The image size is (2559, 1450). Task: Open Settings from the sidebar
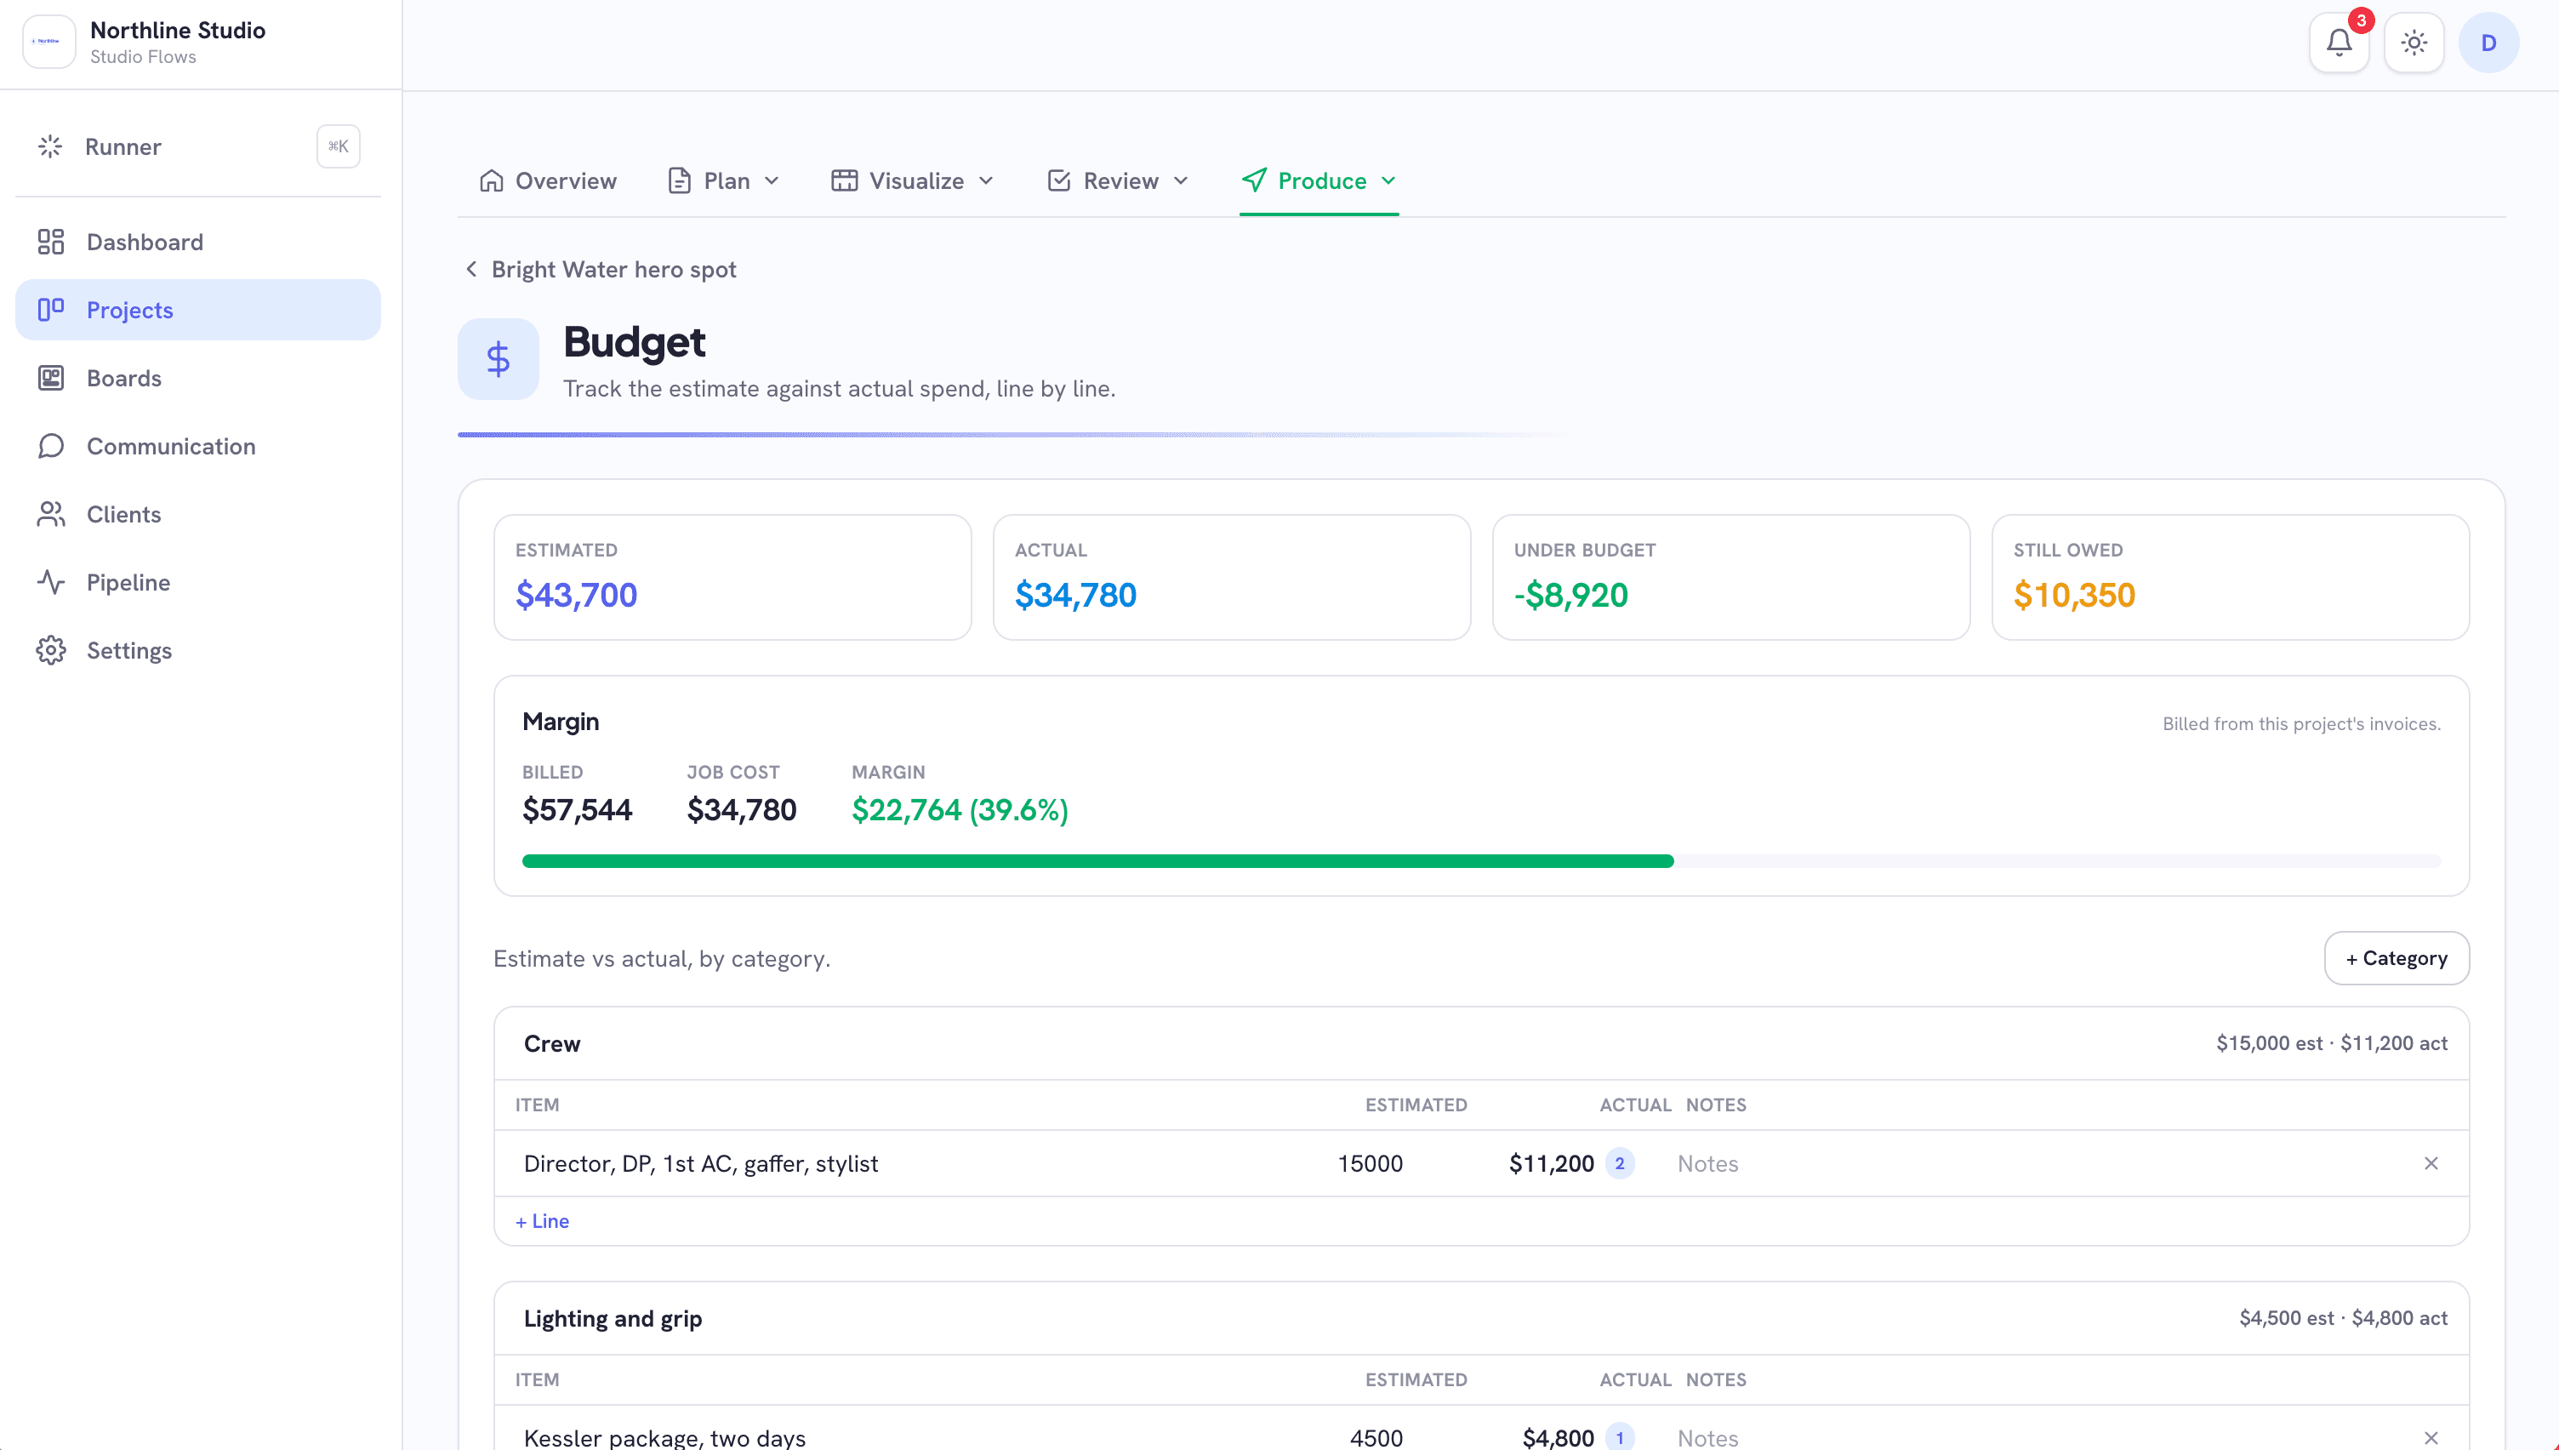[198, 650]
